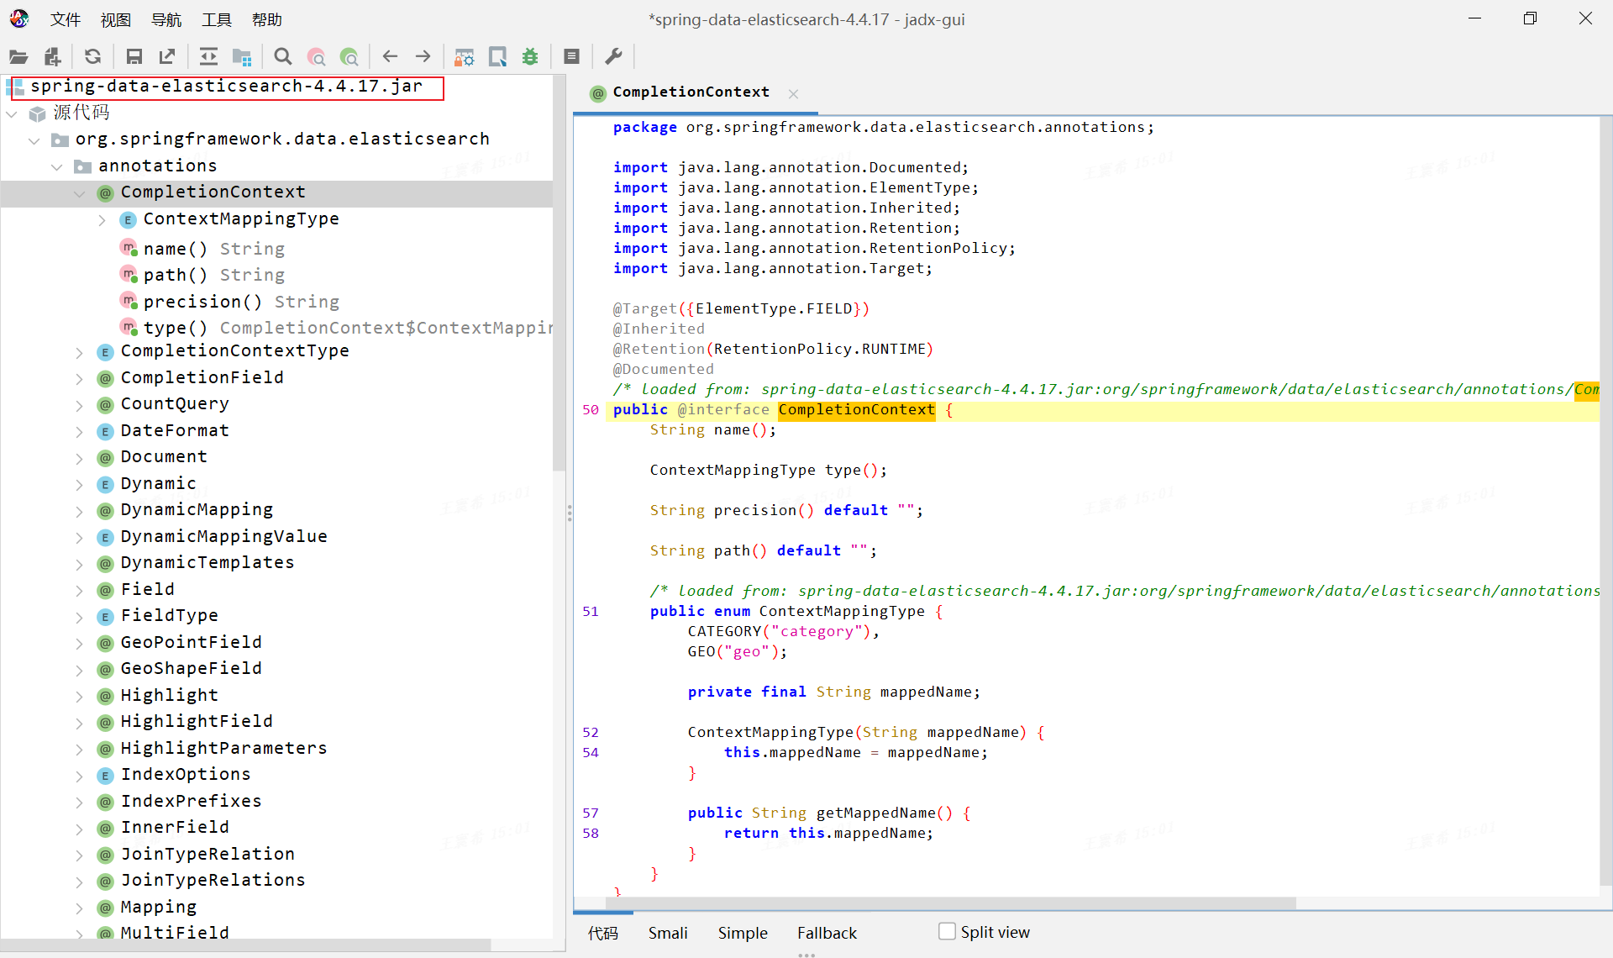Click getMappedName in the code editor

(875, 813)
